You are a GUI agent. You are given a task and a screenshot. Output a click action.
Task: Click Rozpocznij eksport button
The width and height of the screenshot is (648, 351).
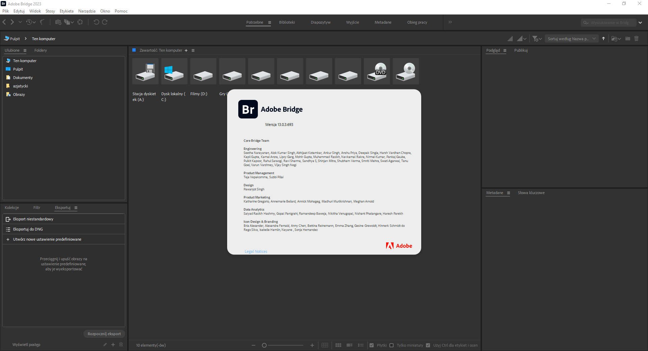[x=104, y=334]
